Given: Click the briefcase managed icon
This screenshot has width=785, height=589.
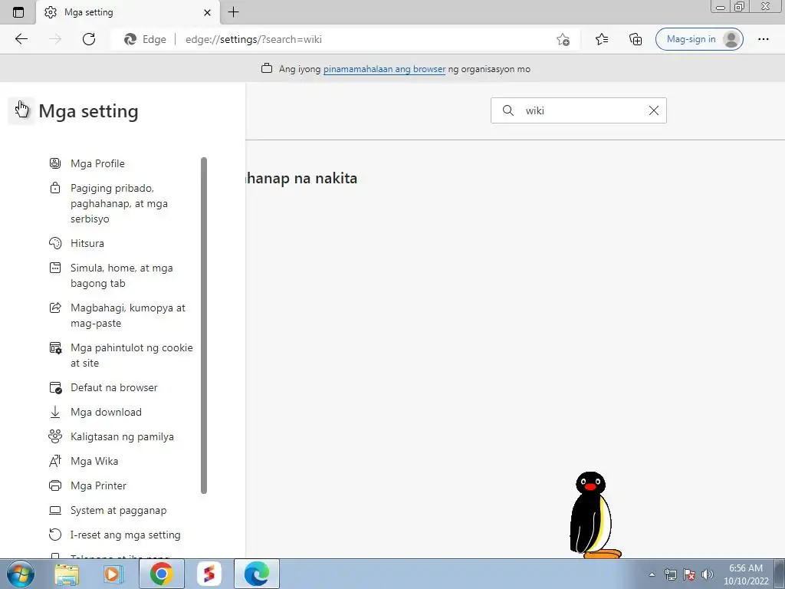Looking at the screenshot, I should click(267, 68).
